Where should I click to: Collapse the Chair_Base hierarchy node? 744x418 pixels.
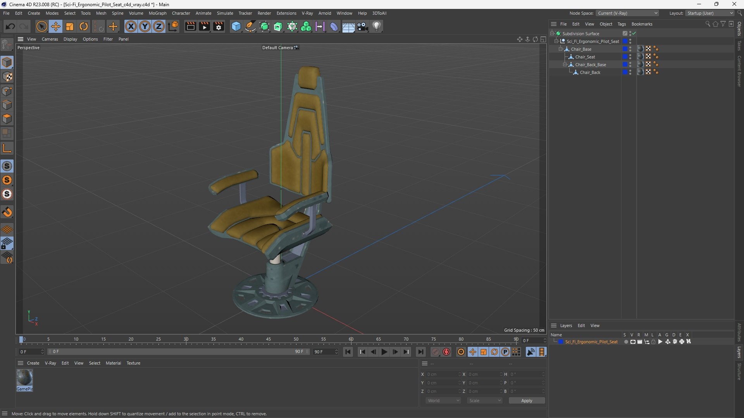560,49
